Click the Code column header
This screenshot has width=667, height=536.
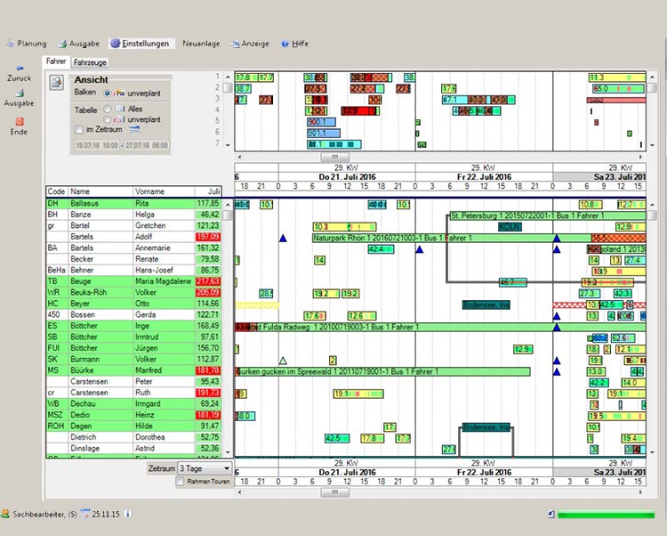point(58,191)
